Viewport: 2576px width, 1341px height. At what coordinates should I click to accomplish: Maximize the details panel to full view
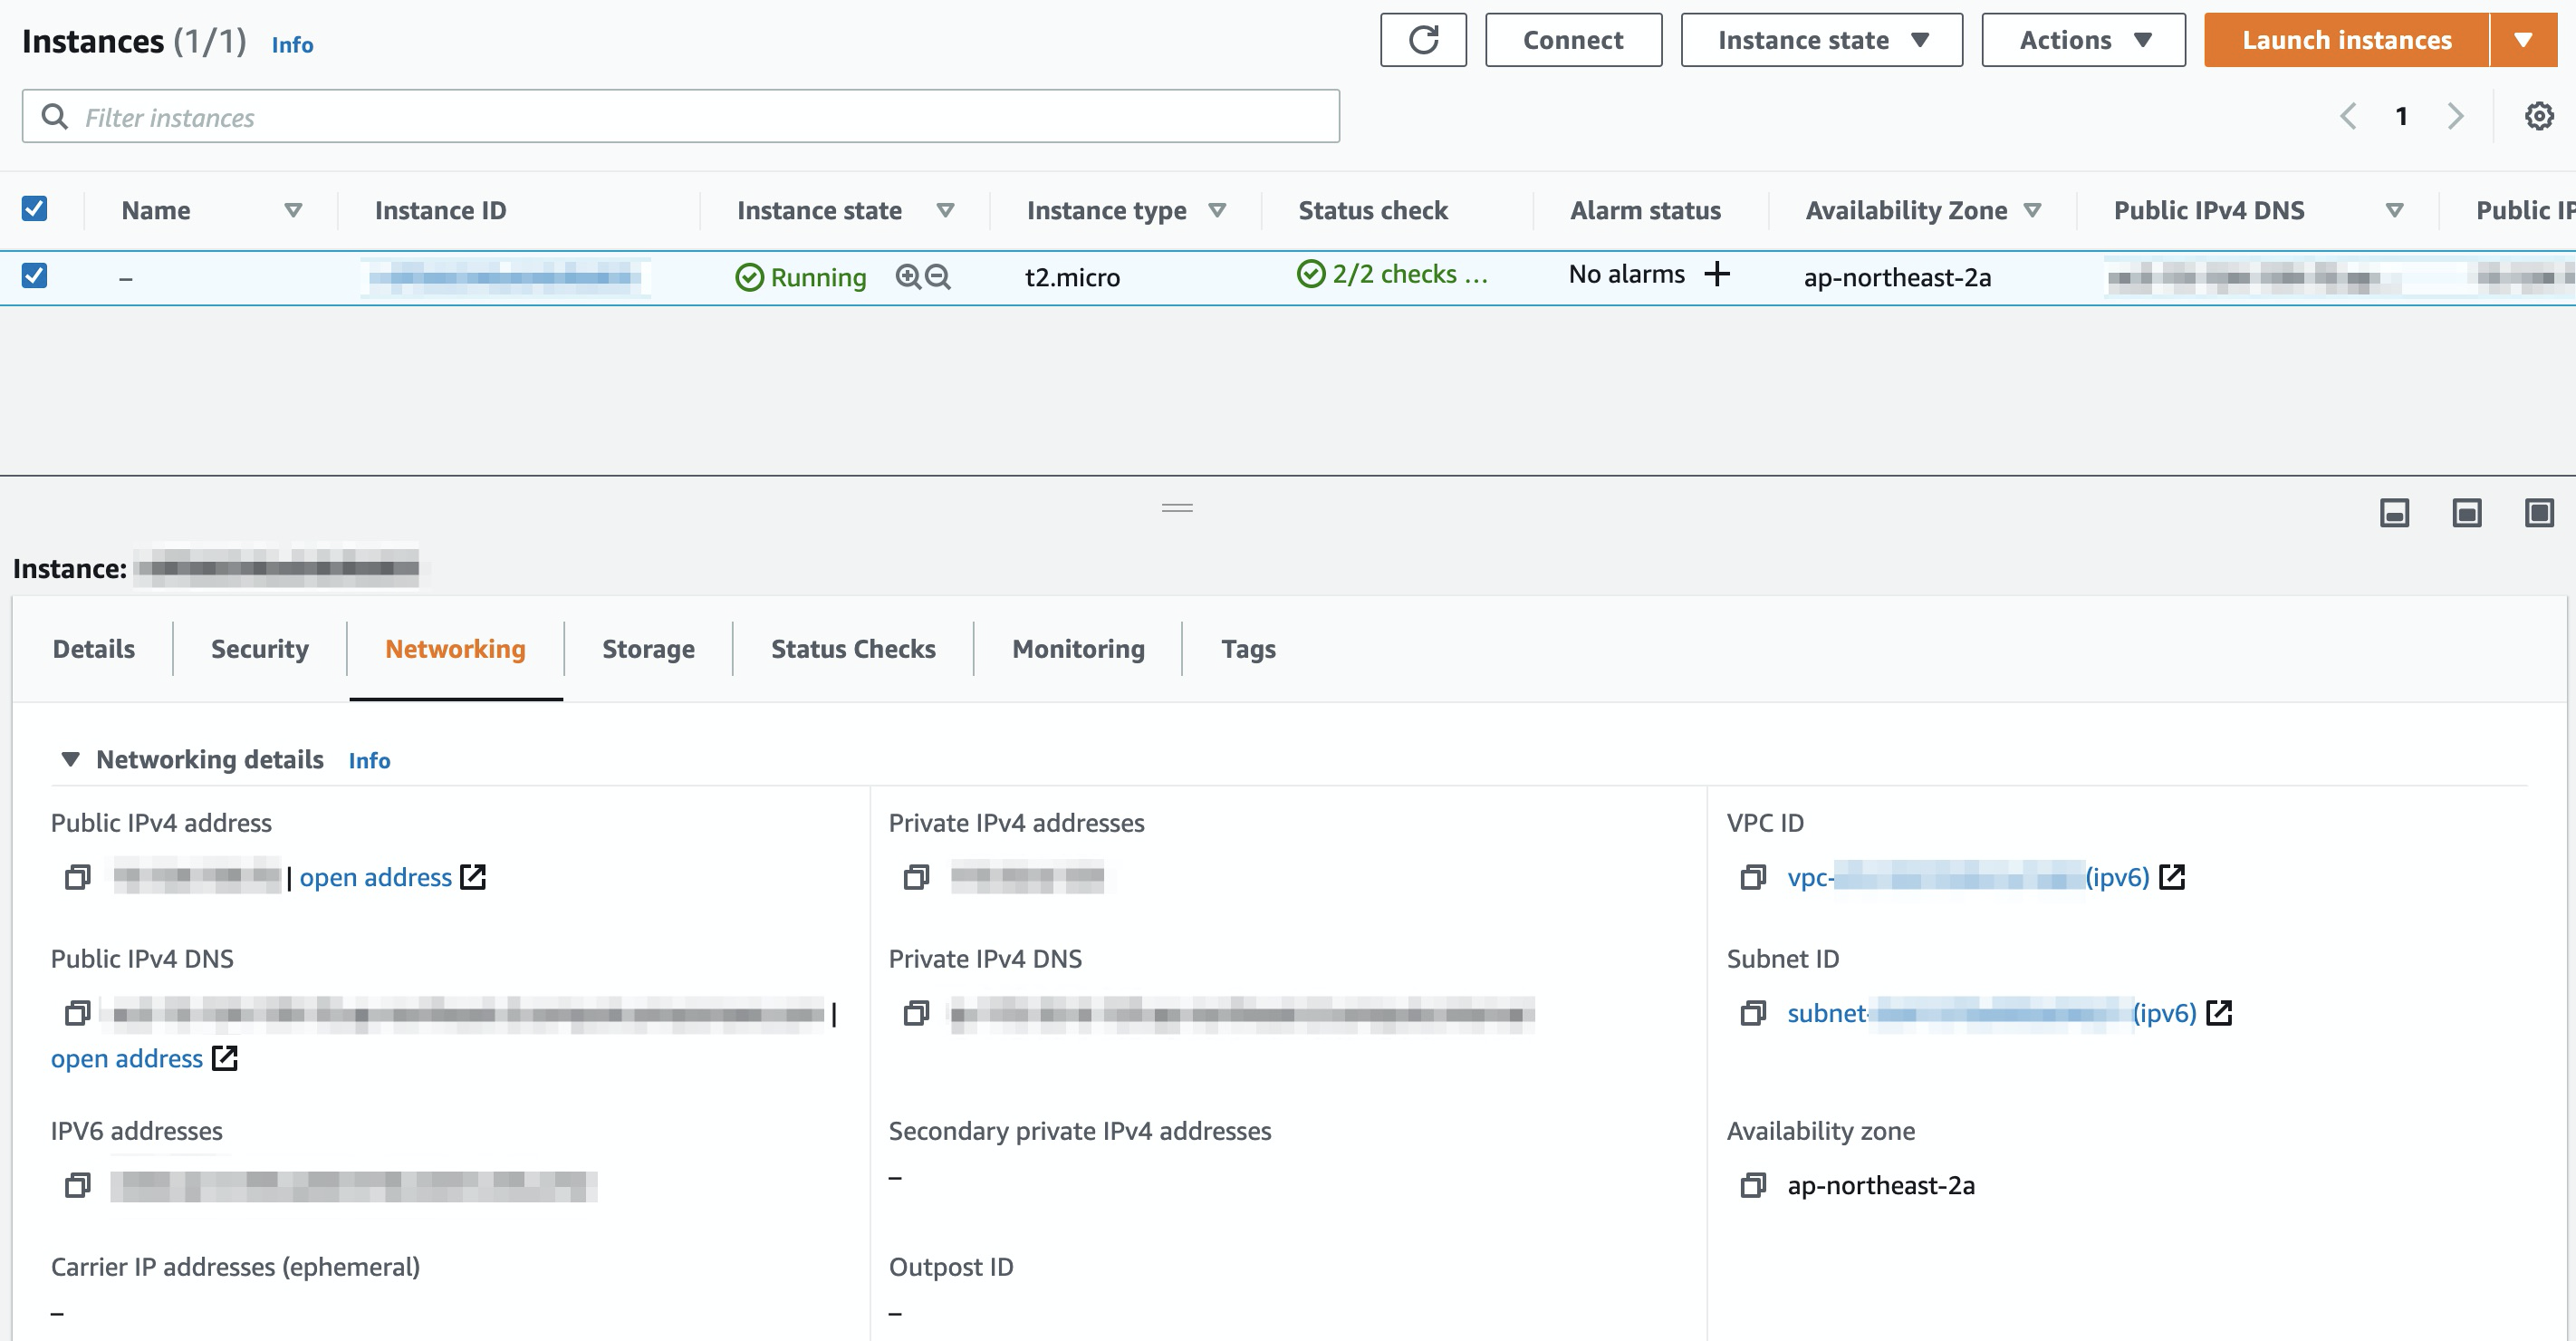click(x=2538, y=513)
